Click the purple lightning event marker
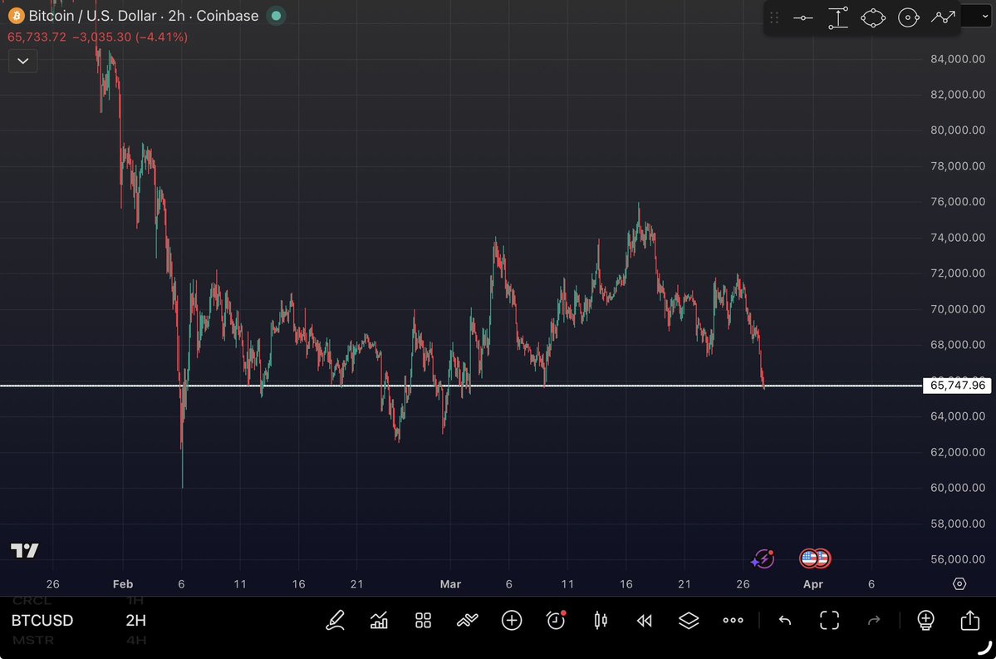Image resolution: width=996 pixels, height=659 pixels. (763, 558)
